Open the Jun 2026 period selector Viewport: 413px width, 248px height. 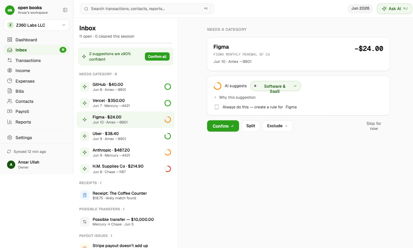(360, 8)
